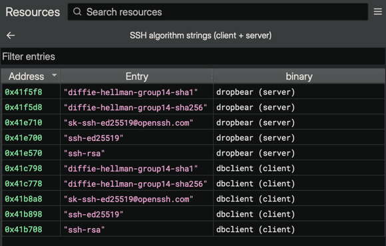Open the hamburger menu icon
The width and height of the screenshot is (386, 246).
click(x=377, y=11)
